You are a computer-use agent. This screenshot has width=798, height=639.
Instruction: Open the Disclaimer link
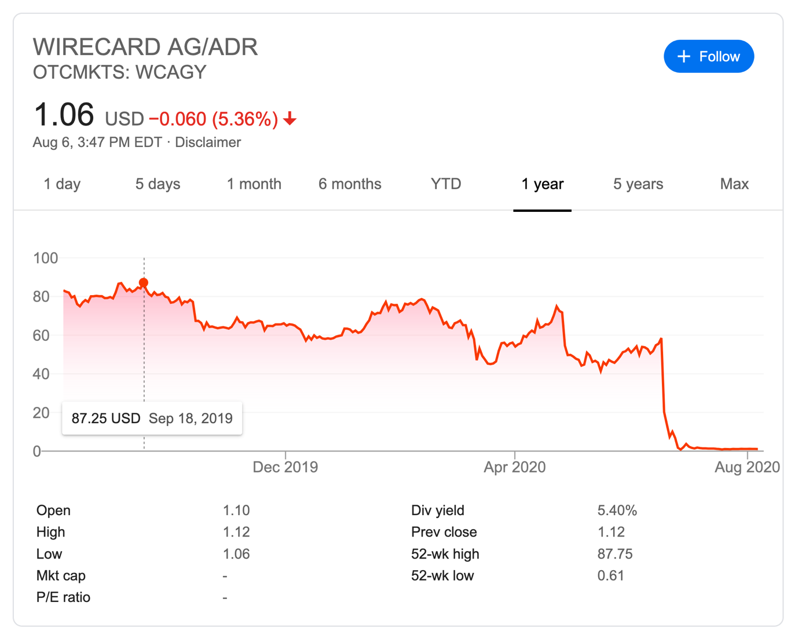coord(208,142)
